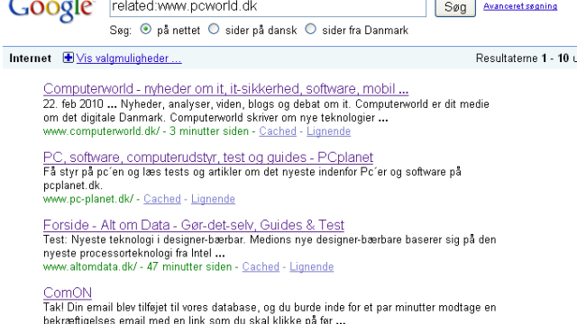Select the 'på nettet' radio button
The width and height of the screenshot is (577, 324).
coord(146,29)
